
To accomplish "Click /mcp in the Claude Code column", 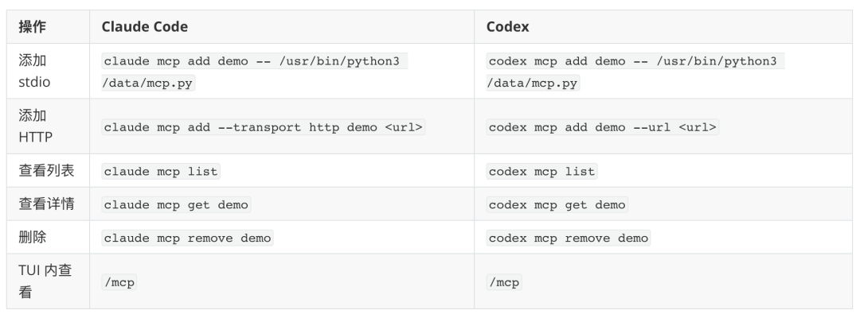I will tap(119, 282).
